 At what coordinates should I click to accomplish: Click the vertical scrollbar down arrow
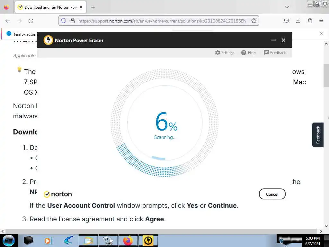(x=326, y=226)
